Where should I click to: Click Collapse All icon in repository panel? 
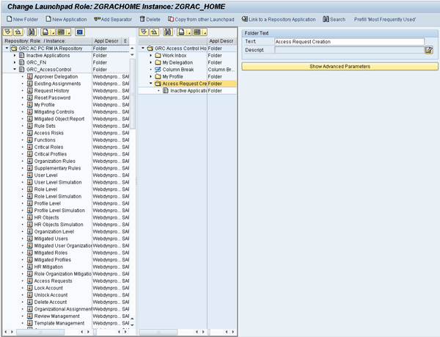18,32
